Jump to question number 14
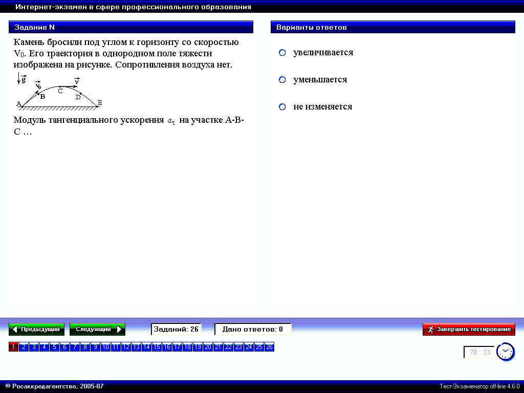This screenshot has height=393, width=524. pos(146,347)
